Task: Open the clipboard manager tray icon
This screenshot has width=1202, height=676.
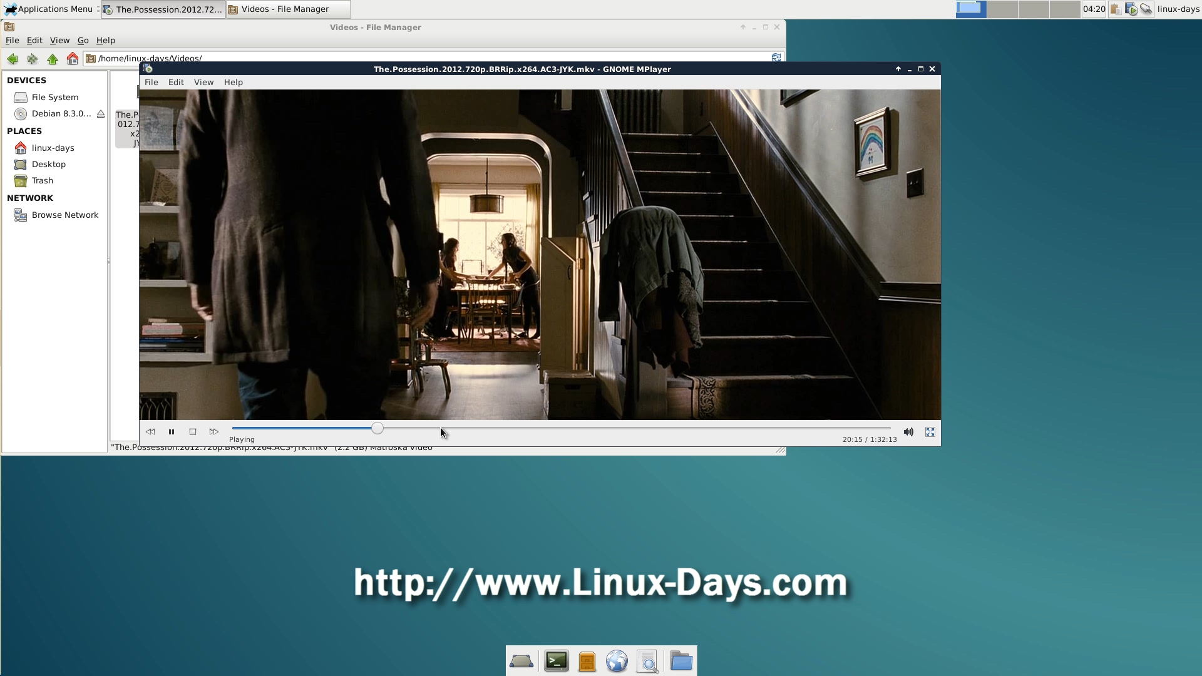Action: tap(1116, 9)
